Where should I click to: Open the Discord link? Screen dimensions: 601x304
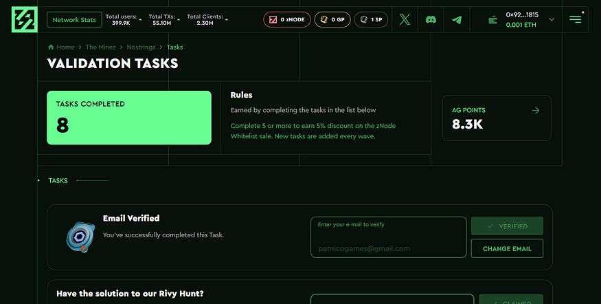point(431,19)
